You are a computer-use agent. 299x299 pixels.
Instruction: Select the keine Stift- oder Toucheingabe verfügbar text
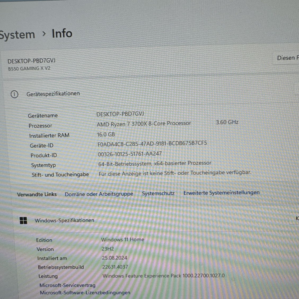(x=175, y=173)
